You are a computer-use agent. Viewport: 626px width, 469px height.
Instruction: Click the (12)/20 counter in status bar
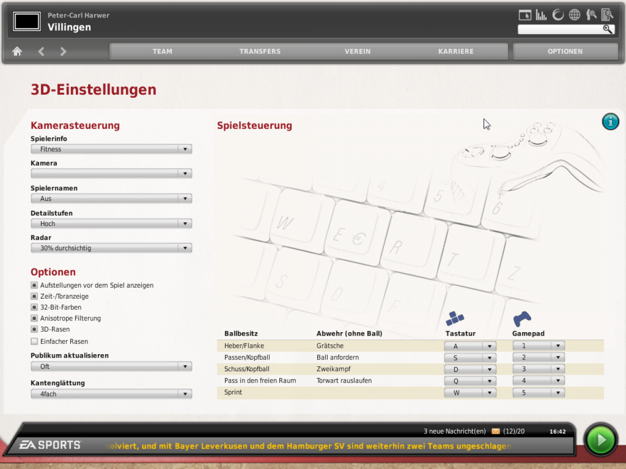click(x=514, y=431)
